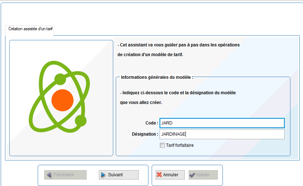Image resolution: width=303 pixels, height=186 pixels.
Task: Enable the Tarif forfaitaire checkbox
Action: pyautogui.click(x=162, y=145)
